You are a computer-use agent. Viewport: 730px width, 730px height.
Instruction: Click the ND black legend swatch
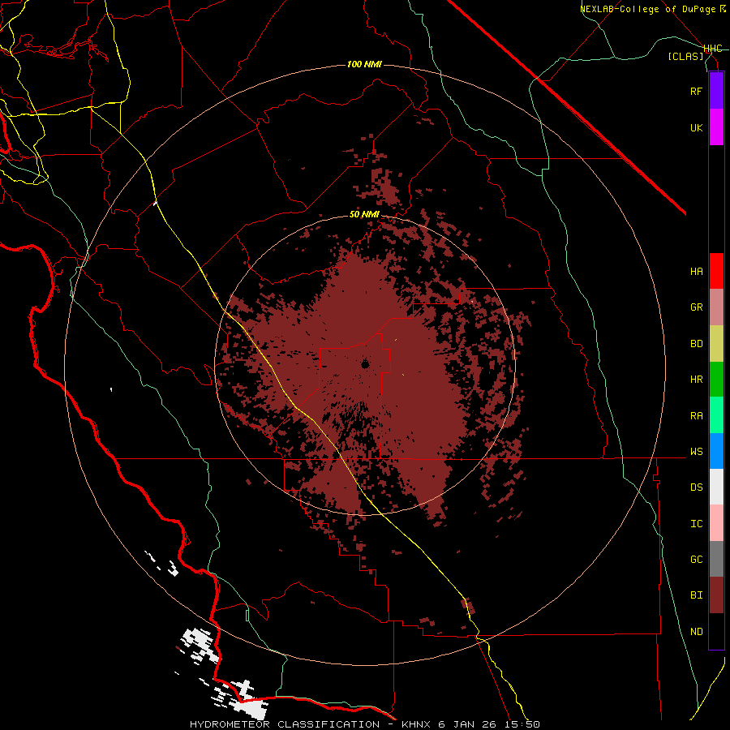coord(716,631)
